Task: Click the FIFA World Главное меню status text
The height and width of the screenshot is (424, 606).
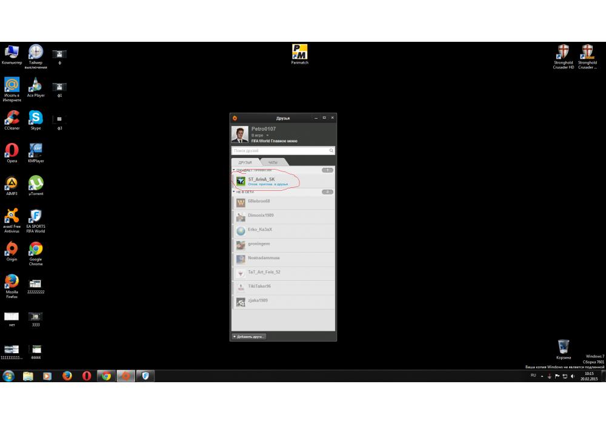Action: 275,141
